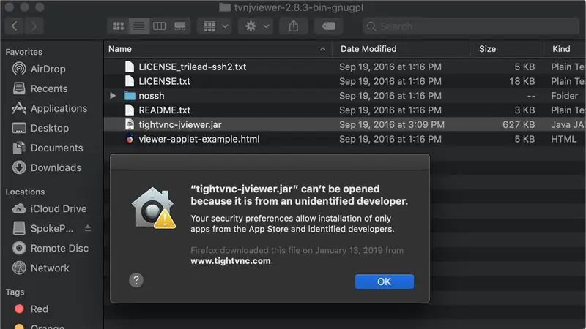This screenshot has width=586, height=329.
Task: Click the nossh folder icon
Action: [130, 96]
